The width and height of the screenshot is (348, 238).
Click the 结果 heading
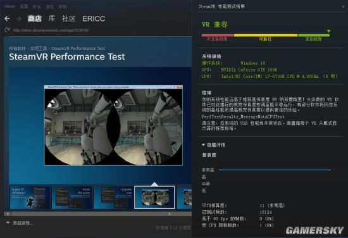[207, 93]
